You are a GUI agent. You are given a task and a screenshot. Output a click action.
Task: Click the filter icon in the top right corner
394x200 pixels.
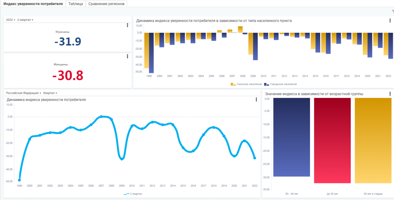pyautogui.click(x=393, y=11)
